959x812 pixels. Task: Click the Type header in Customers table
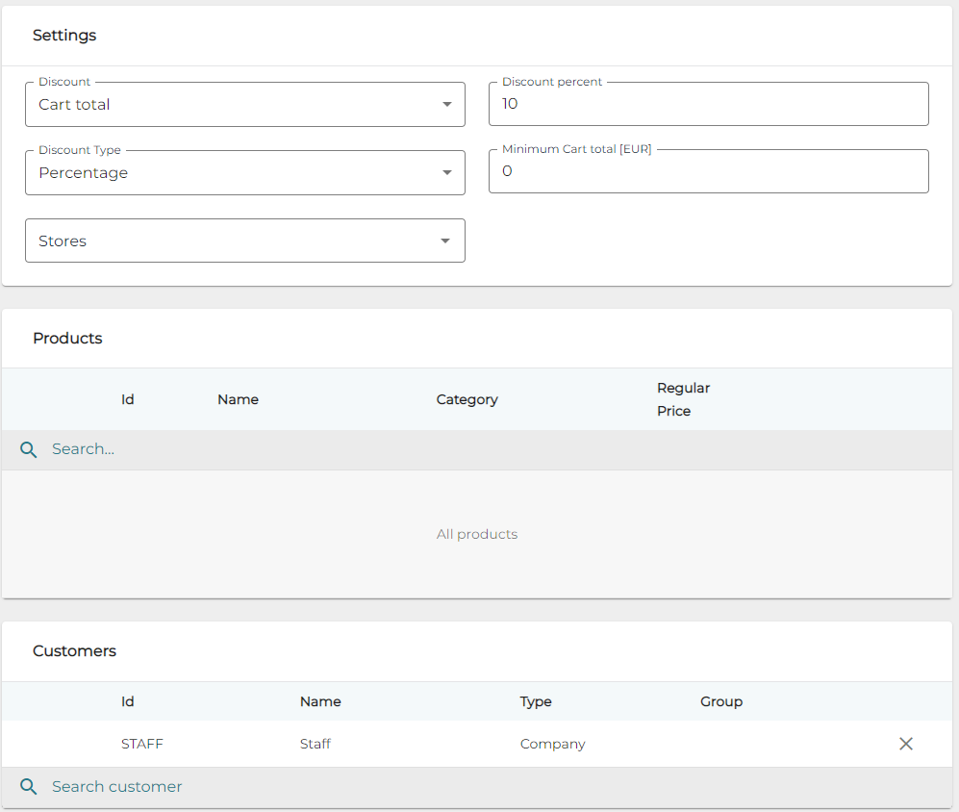coord(536,701)
